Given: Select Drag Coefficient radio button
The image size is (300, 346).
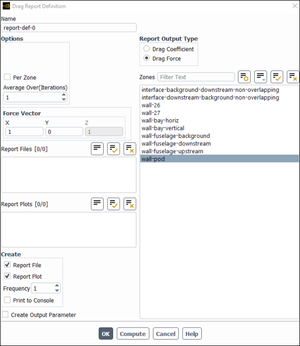Looking at the screenshot, I should click(x=147, y=48).
